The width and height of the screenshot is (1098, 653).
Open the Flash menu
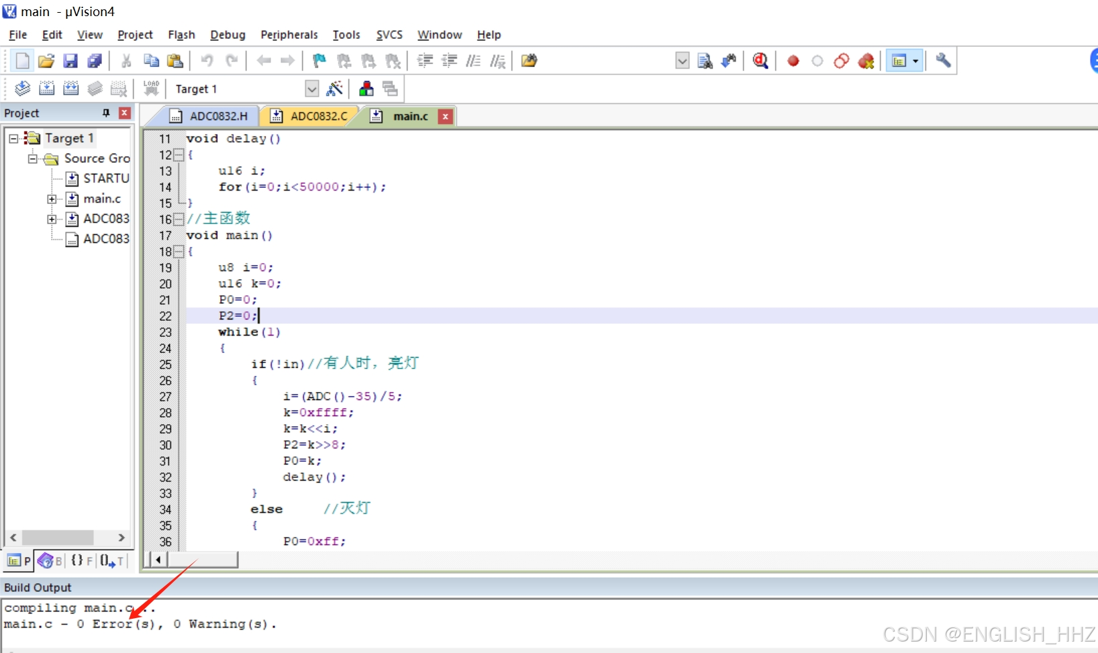point(181,35)
